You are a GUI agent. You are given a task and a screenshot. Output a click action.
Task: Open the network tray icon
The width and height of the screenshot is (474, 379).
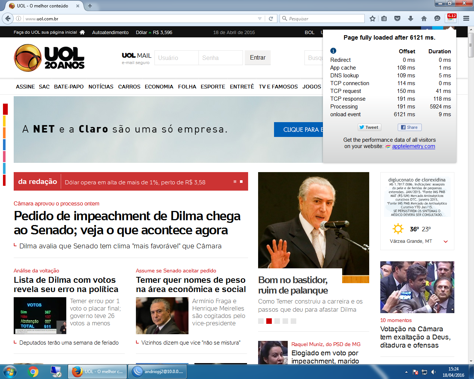point(424,372)
